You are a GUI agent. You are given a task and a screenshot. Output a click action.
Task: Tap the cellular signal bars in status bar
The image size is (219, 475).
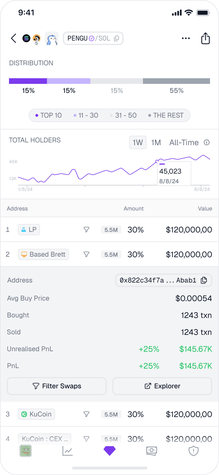click(x=177, y=13)
